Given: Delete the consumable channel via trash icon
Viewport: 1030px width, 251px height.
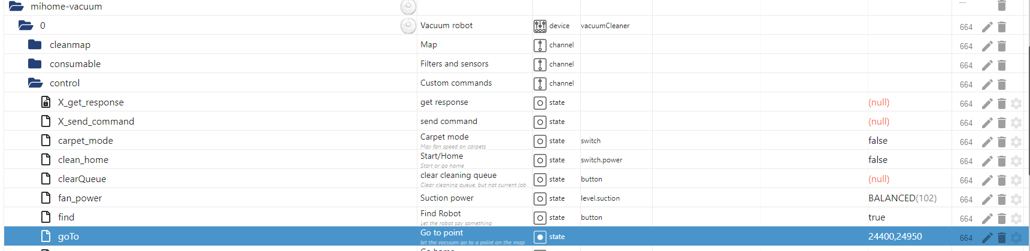Looking at the screenshot, I should (1002, 65).
